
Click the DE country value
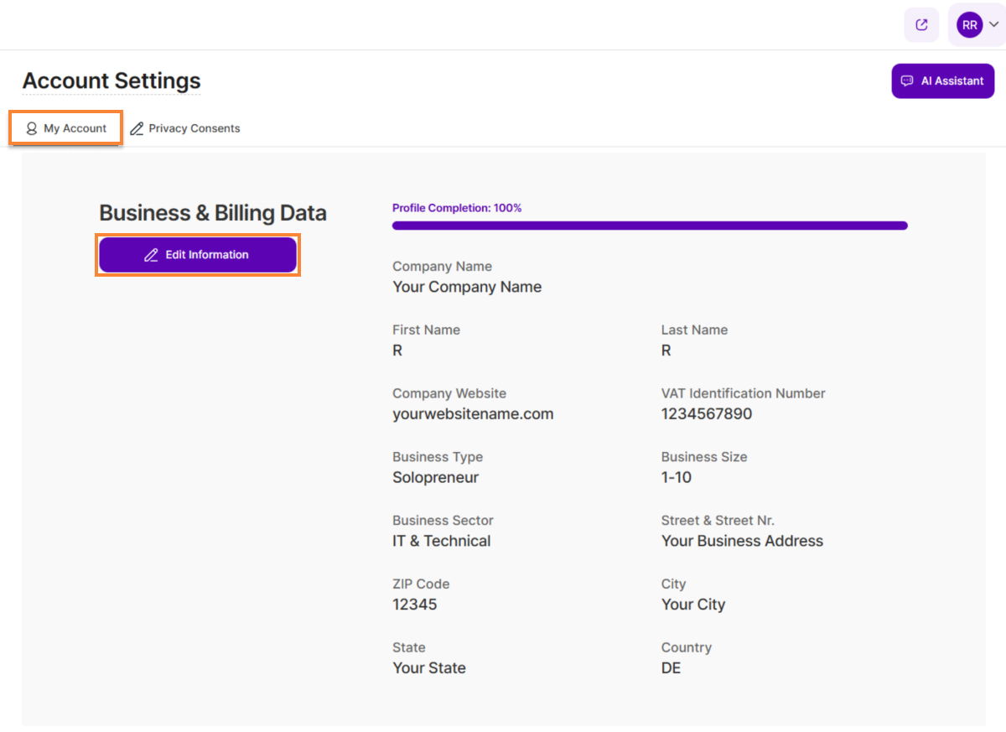[671, 668]
